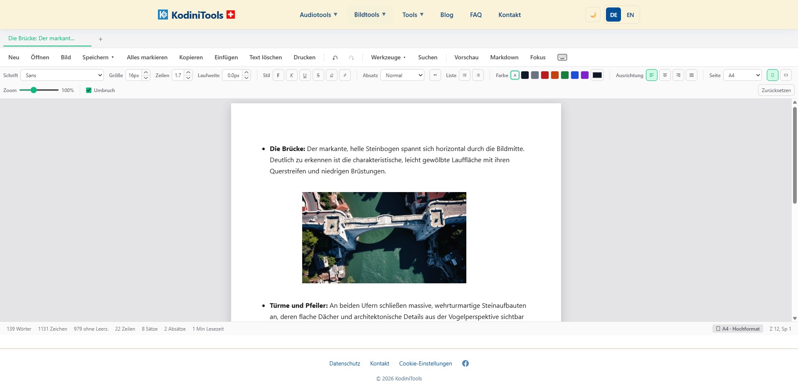Open the Blog page

coord(447,15)
